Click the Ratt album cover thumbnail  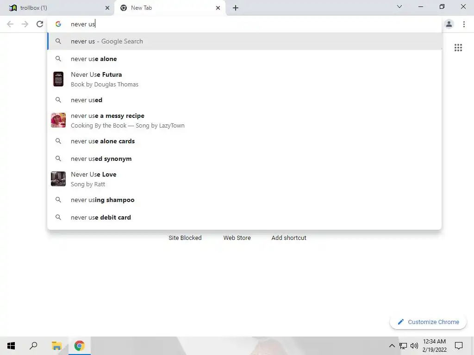58,179
